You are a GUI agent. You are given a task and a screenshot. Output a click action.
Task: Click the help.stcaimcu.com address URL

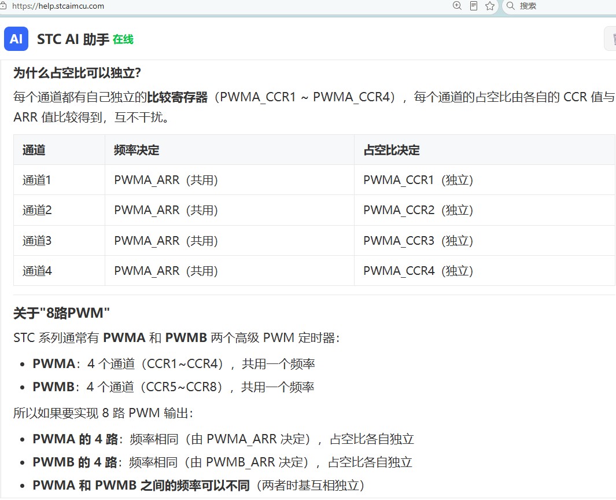pyautogui.click(x=58, y=6)
